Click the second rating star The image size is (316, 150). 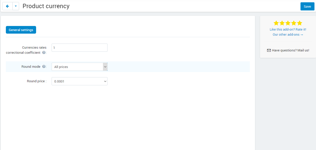pos(282,23)
